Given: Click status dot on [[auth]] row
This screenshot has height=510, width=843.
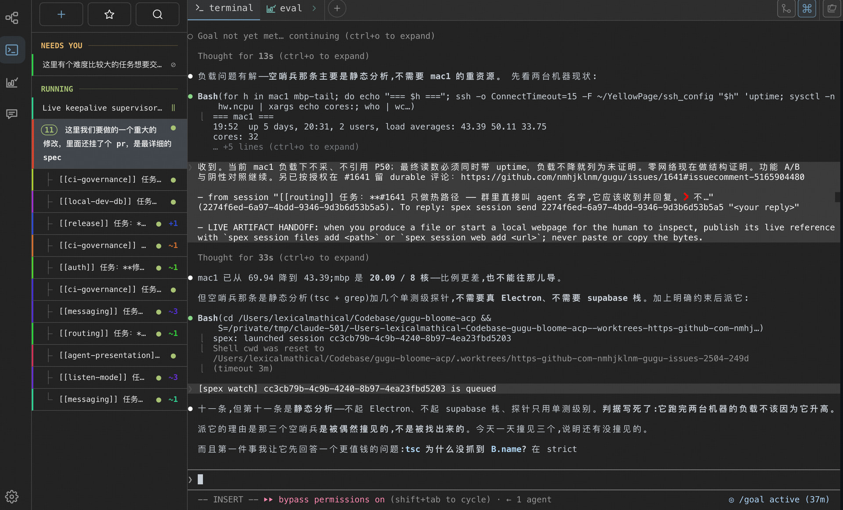Looking at the screenshot, I should (x=159, y=268).
